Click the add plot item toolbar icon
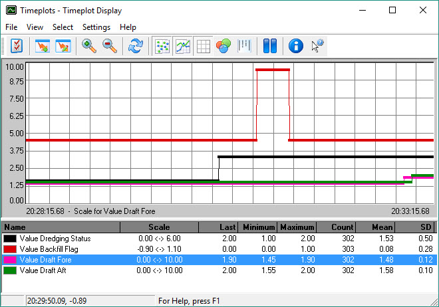This screenshot has width=439, height=307. coord(43,46)
